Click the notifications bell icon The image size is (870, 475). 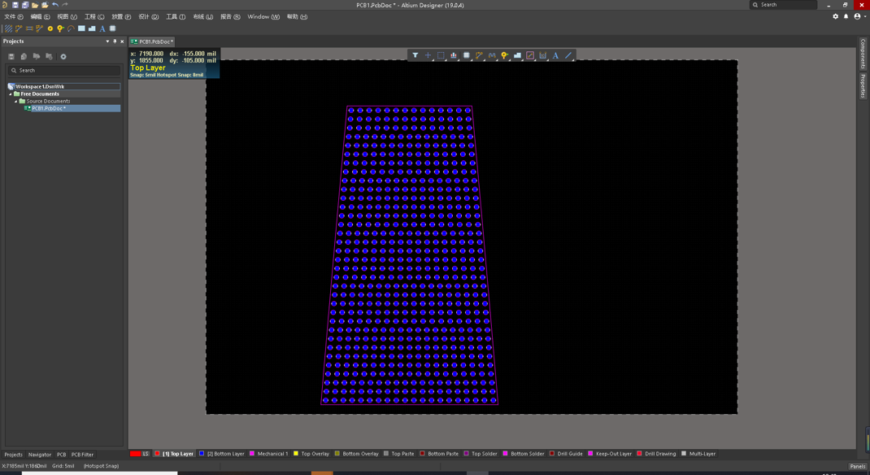(x=846, y=16)
